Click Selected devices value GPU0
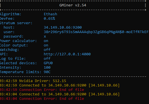This screenshot has width=149, height=104. (x=48, y=63)
